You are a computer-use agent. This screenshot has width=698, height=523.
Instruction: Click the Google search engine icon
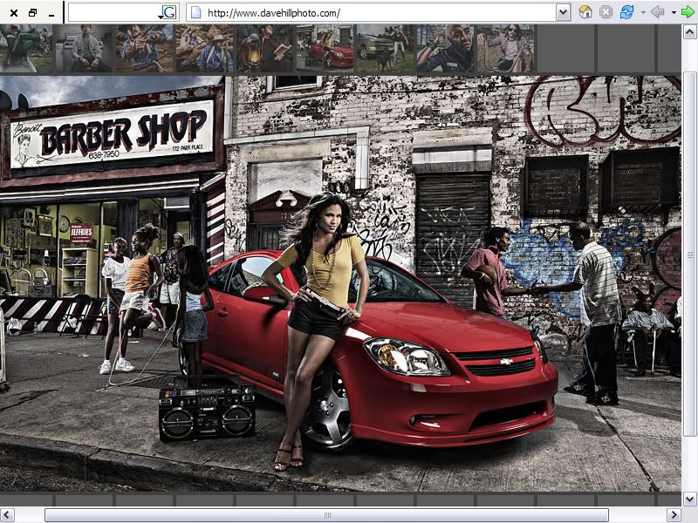pyautogui.click(x=168, y=12)
